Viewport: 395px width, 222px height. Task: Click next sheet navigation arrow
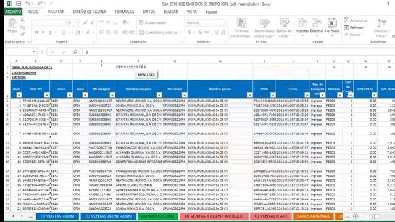22,216
